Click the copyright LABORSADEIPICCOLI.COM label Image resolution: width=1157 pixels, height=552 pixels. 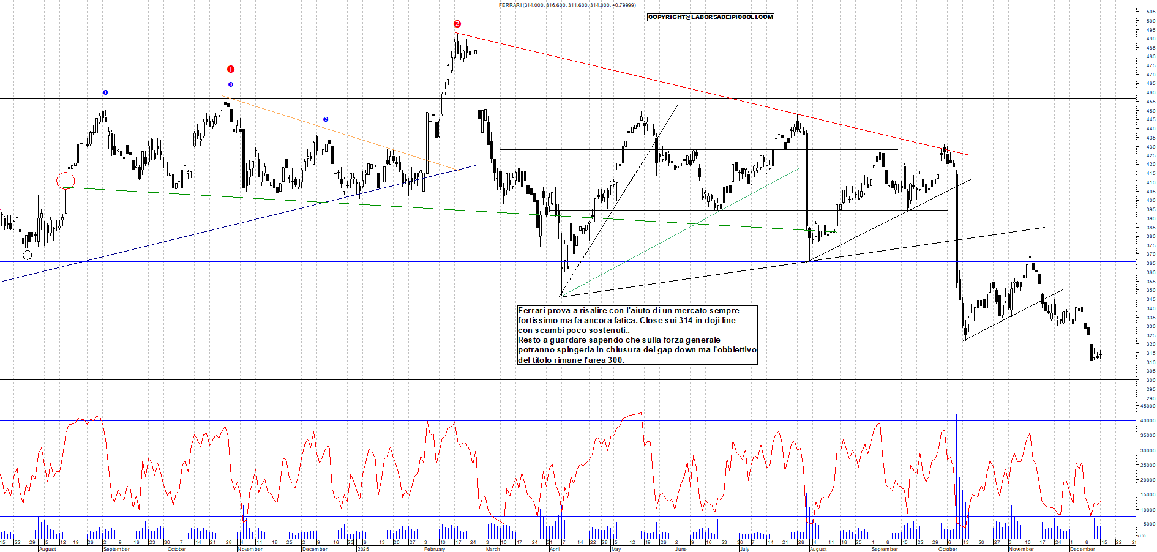(x=710, y=17)
